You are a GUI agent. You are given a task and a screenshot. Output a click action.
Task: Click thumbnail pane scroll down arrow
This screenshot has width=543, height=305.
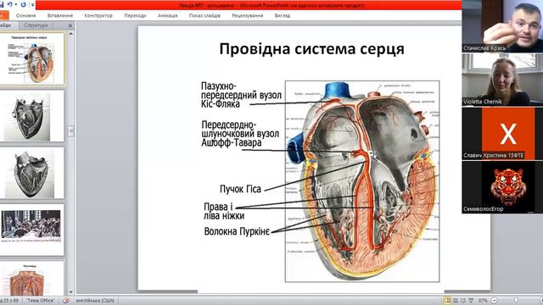click(71, 292)
